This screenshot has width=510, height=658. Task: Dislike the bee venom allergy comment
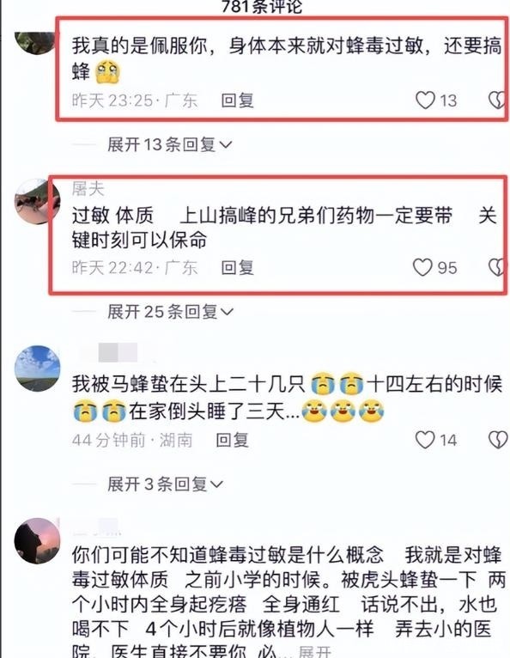point(497,101)
